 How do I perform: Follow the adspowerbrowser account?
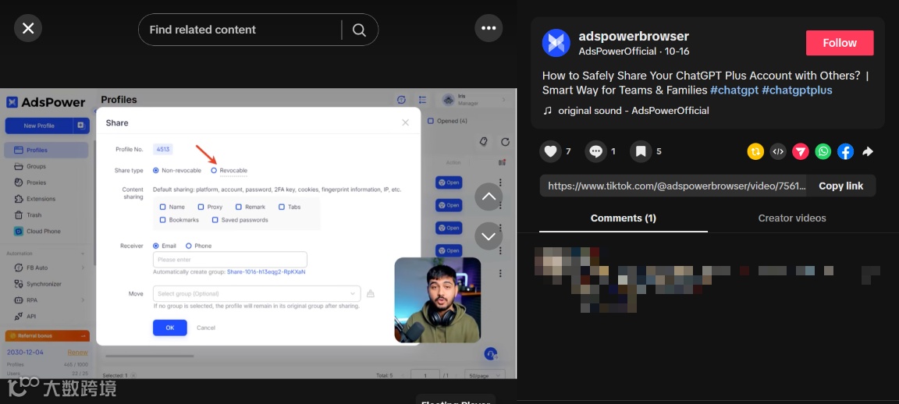[840, 43]
